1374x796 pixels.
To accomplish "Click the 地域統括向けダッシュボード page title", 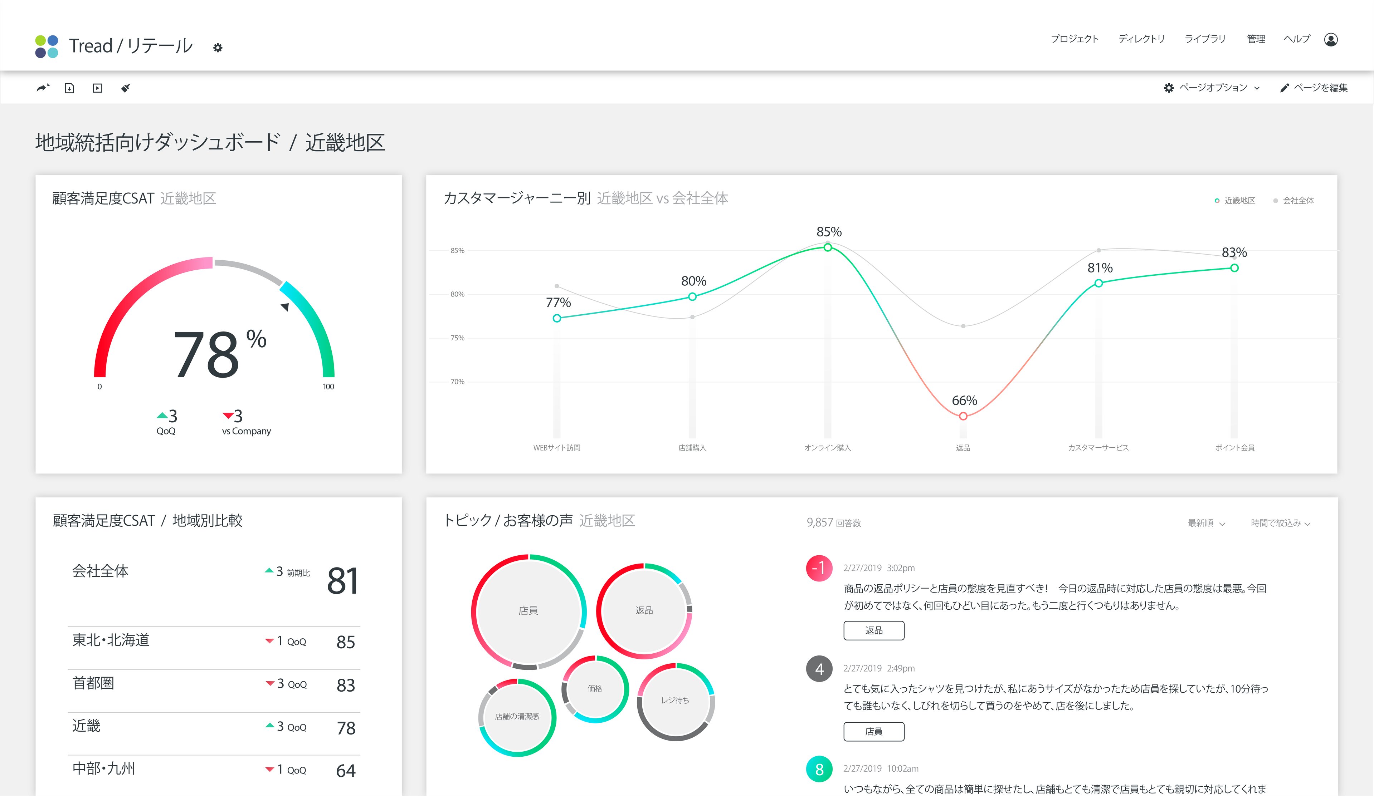I will click(x=158, y=143).
